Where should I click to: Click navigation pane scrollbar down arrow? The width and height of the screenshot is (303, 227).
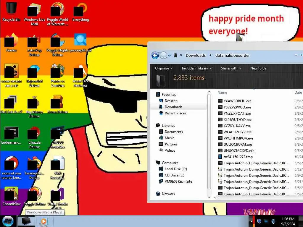tap(209, 197)
